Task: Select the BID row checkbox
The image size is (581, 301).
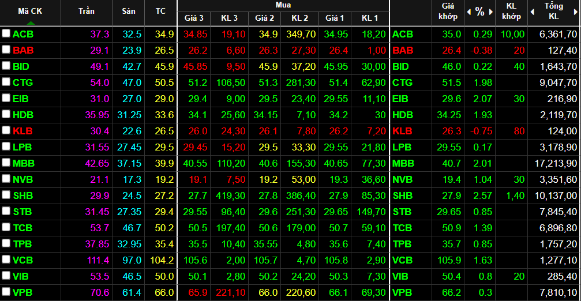Action: (6, 66)
